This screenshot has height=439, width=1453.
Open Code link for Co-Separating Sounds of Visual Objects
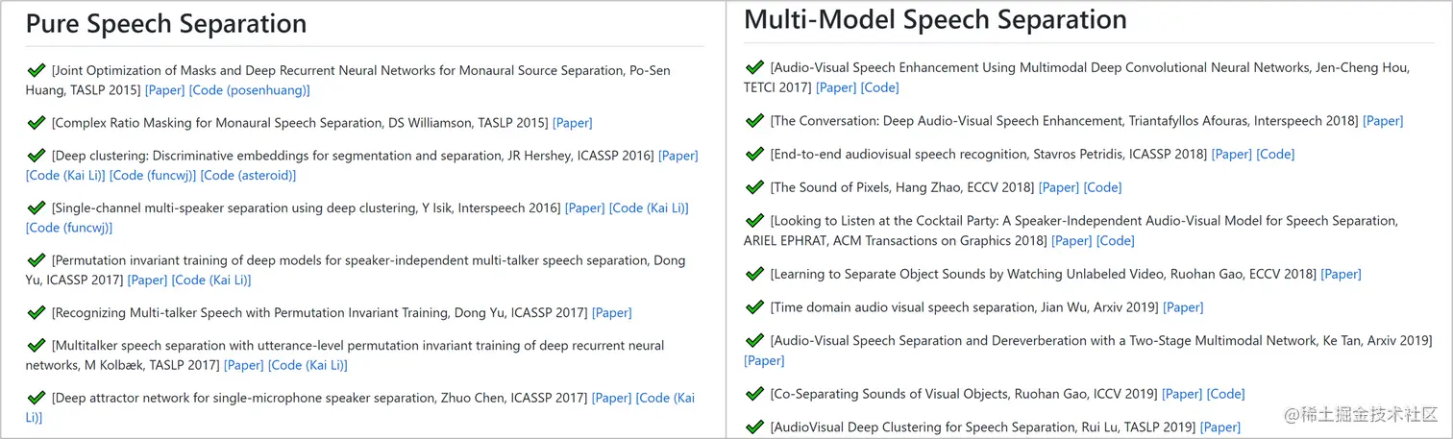[x=1225, y=394]
